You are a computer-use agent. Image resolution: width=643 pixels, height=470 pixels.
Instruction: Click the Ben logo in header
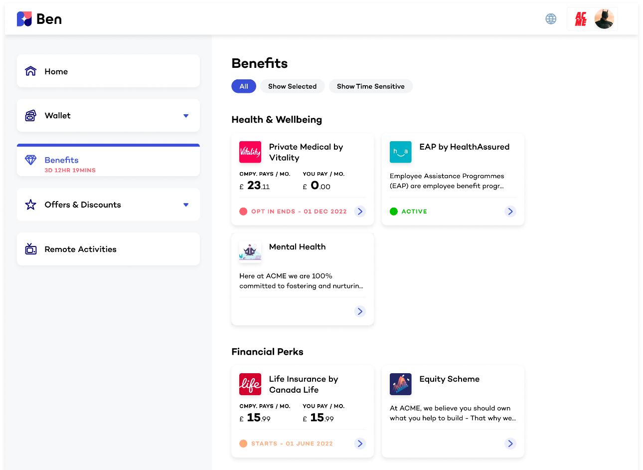click(39, 19)
